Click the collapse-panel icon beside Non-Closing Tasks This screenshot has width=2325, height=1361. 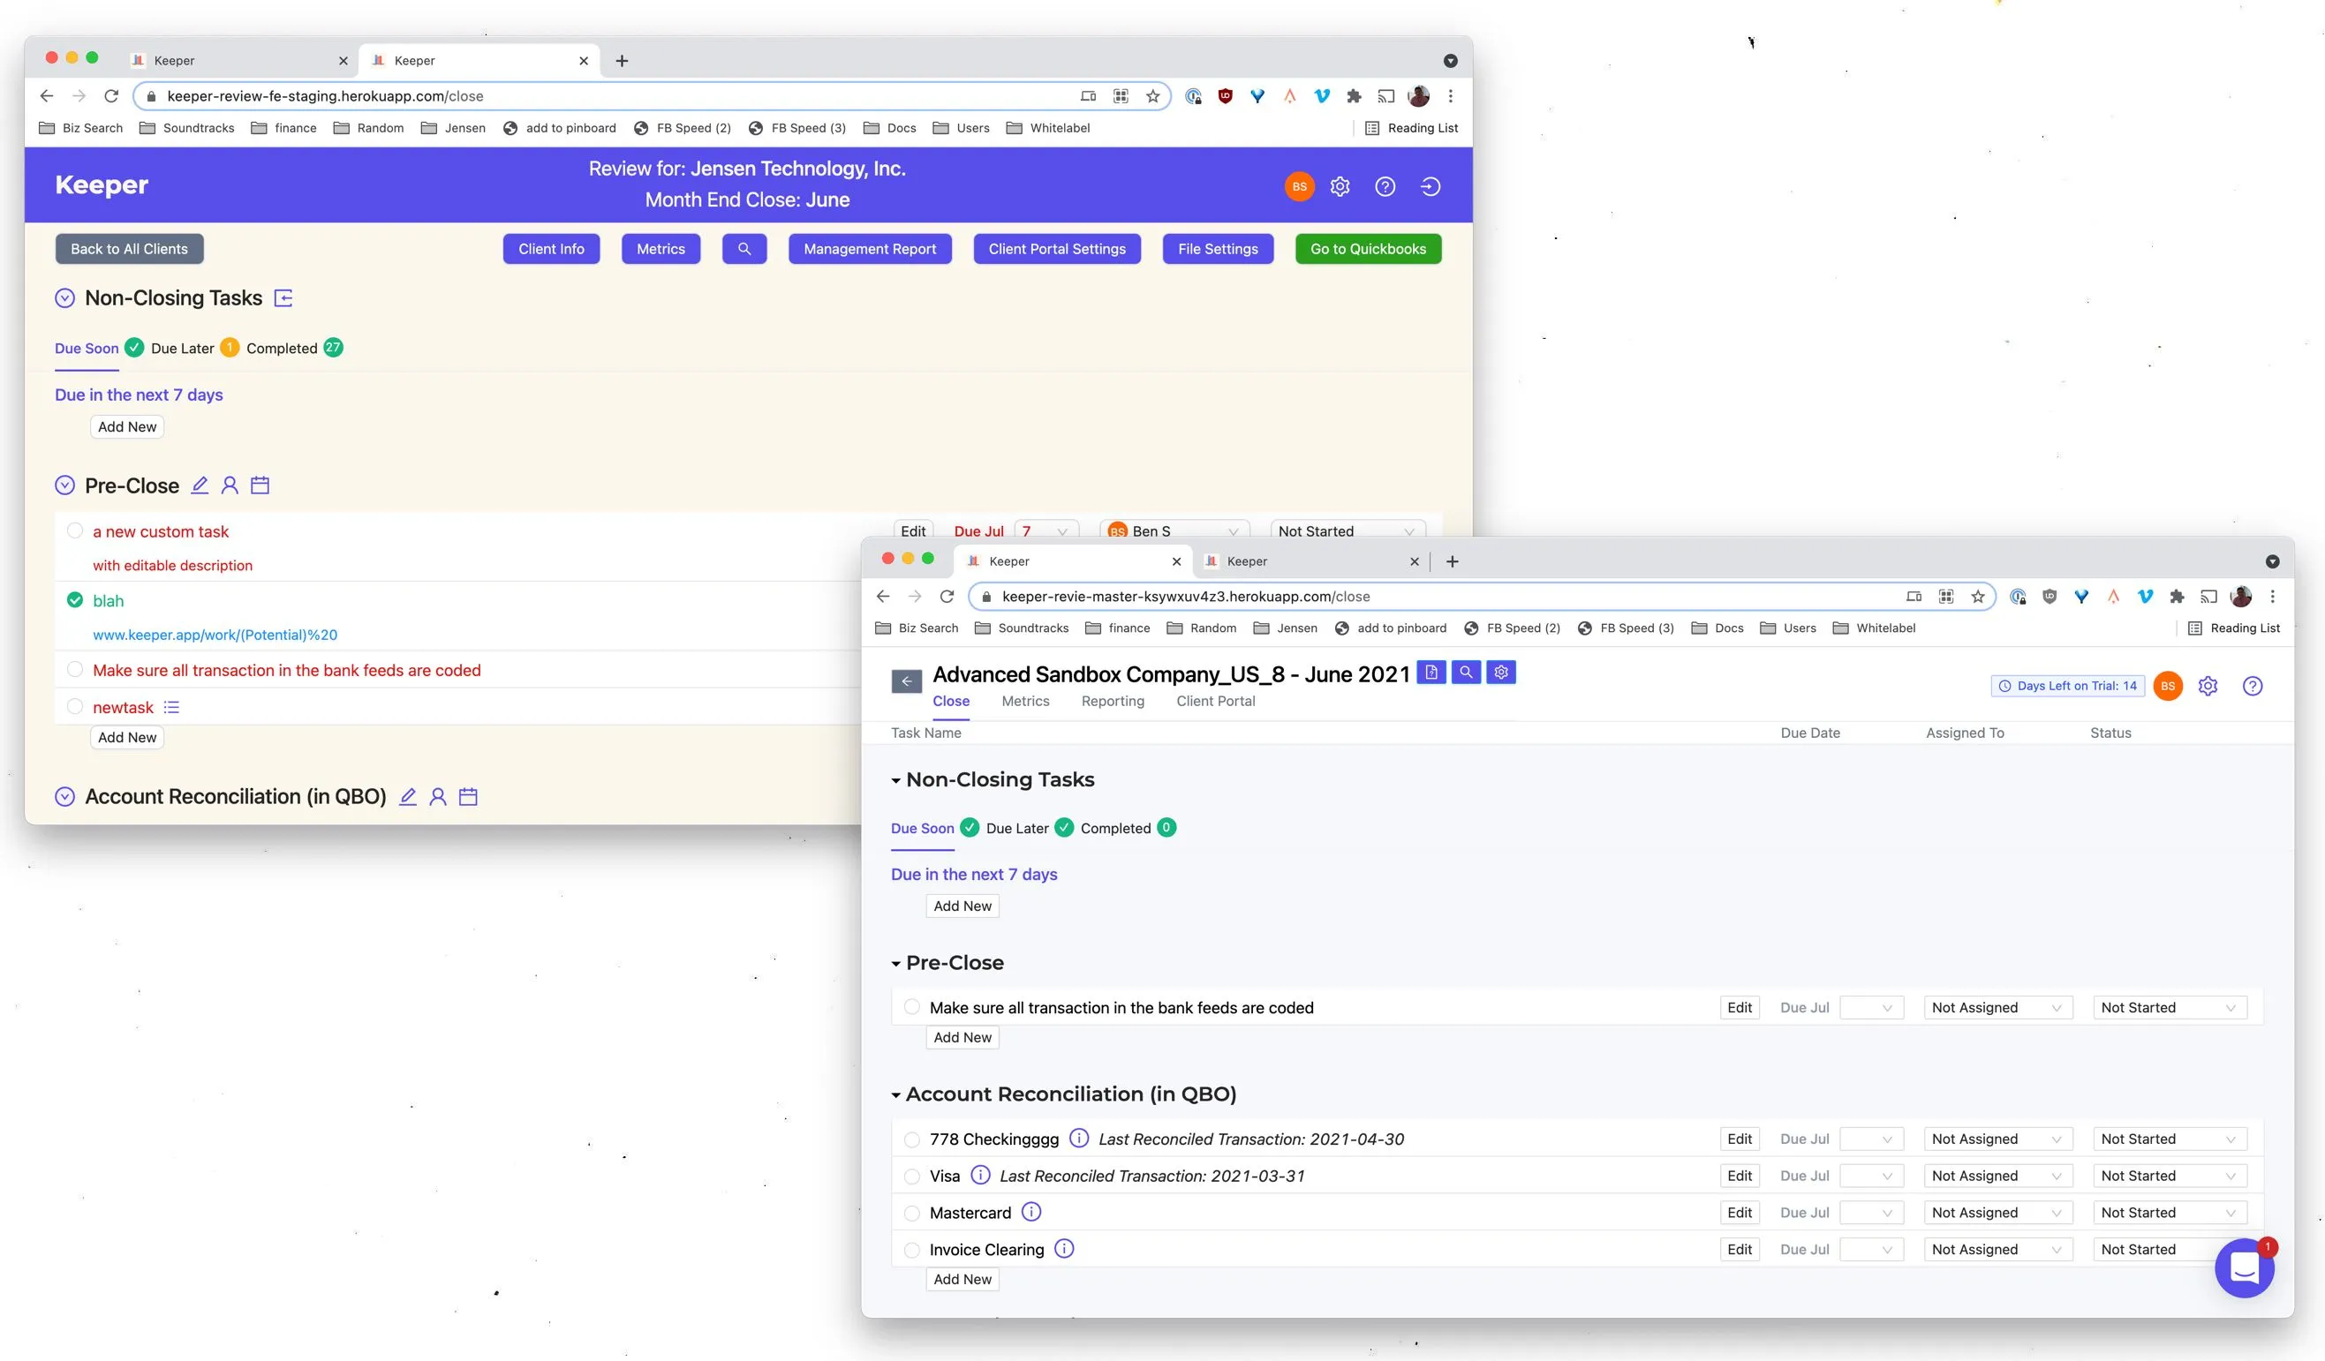(x=284, y=297)
